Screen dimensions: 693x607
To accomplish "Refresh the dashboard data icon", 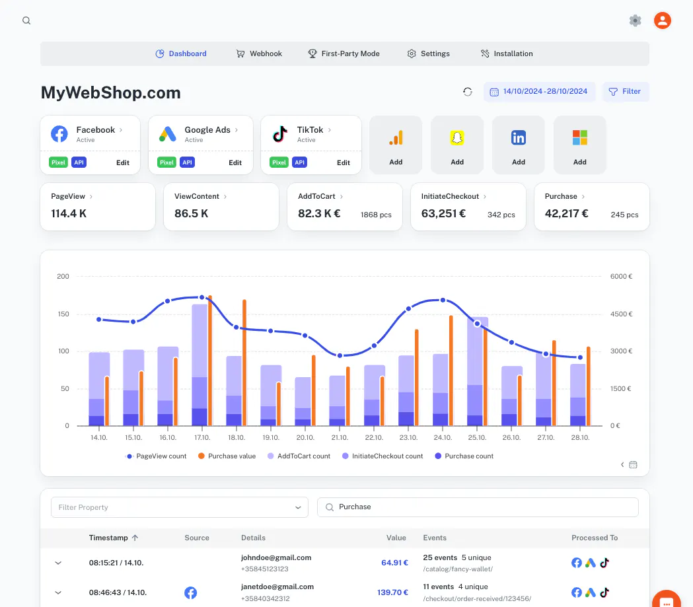I will (x=468, y=91).
